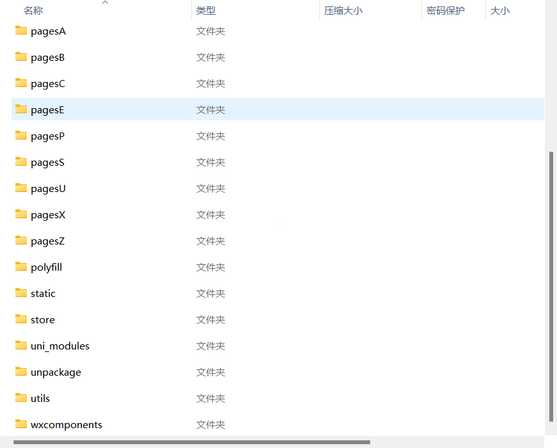Click the pagesA folder icon
Viewport: 557px width, 448px height.
coord(21,31)
